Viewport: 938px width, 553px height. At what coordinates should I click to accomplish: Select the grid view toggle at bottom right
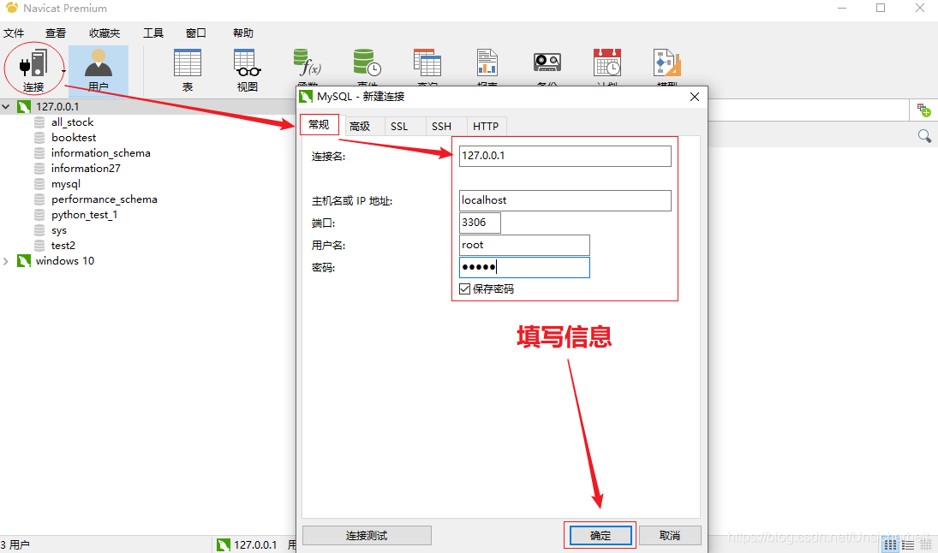(x=889, y=544)
